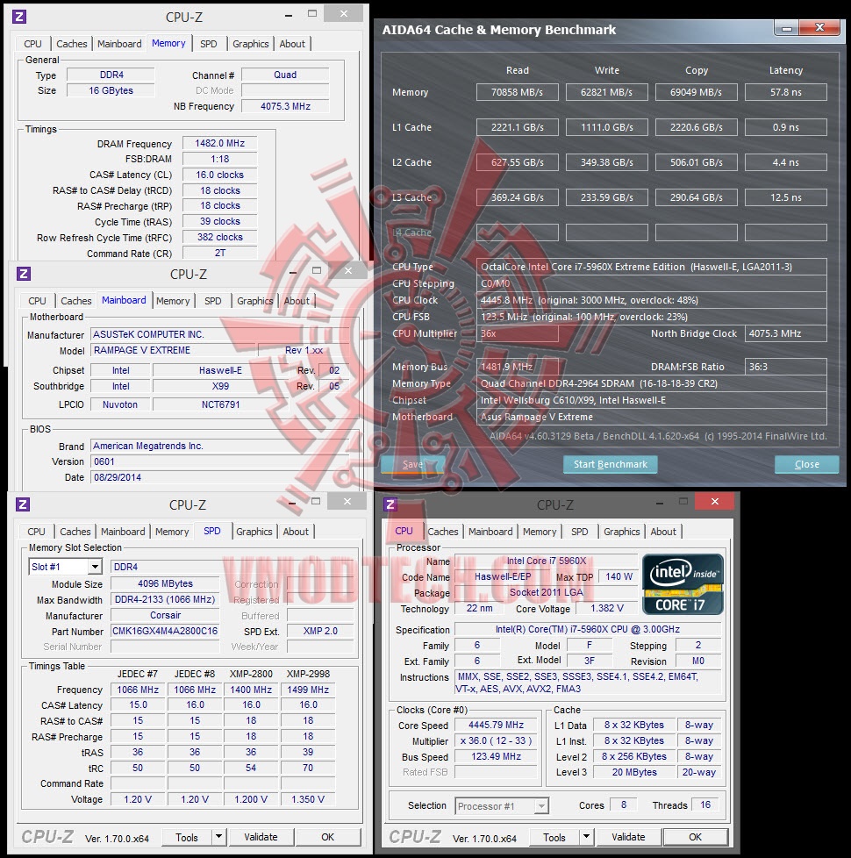851x858 pixels.
Task: Open Mainboard tab in SPD window
Action: [x=123, y=532]
